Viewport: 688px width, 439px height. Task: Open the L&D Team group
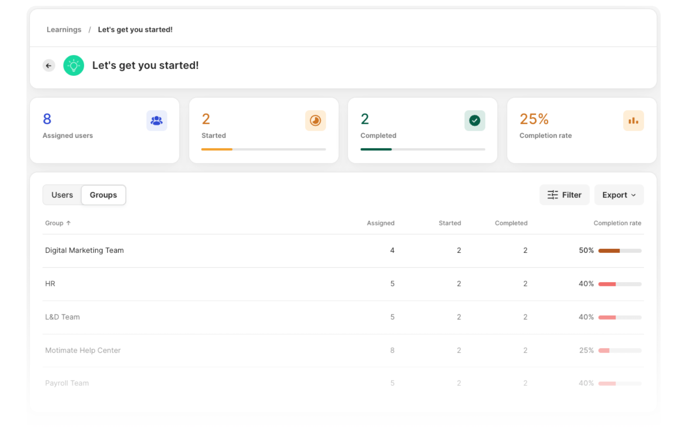click(343, 317)
